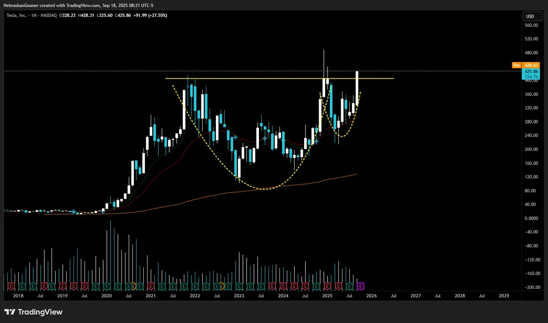Click the -200.00 price axis label

click(532, 287)
